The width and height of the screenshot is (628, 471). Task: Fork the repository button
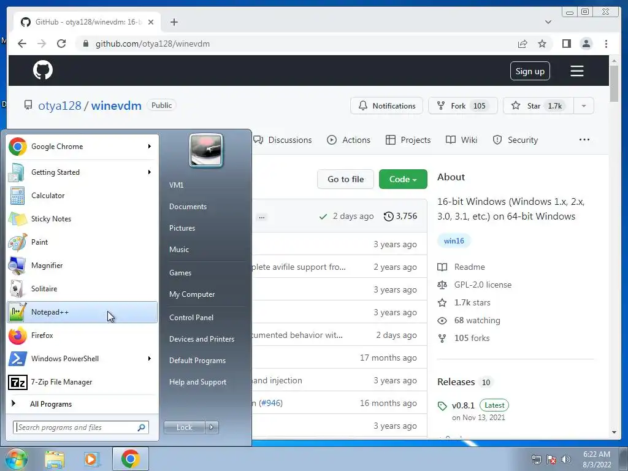[x=462, y=105]
